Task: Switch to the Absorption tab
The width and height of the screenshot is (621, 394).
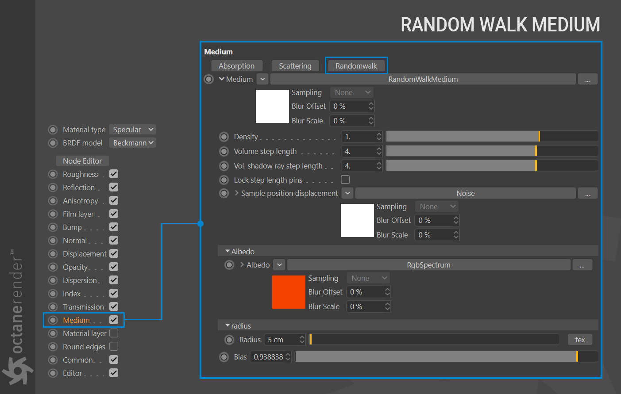Action: tap(237, 66)
